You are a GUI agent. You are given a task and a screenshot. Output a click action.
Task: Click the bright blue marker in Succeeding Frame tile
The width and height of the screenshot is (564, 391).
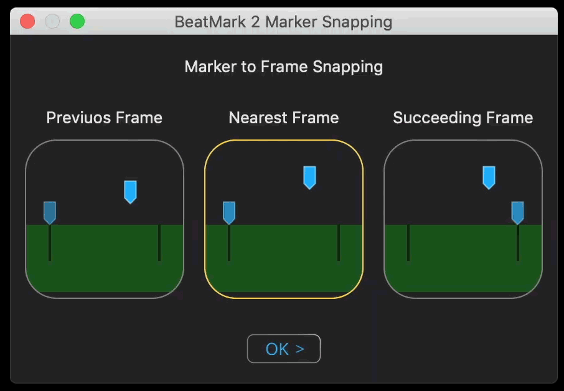click(489, 177)
